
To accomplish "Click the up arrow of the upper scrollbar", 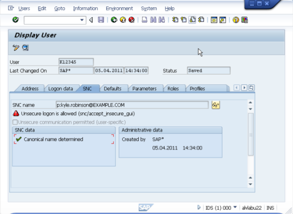I will [x=251, y=102].
